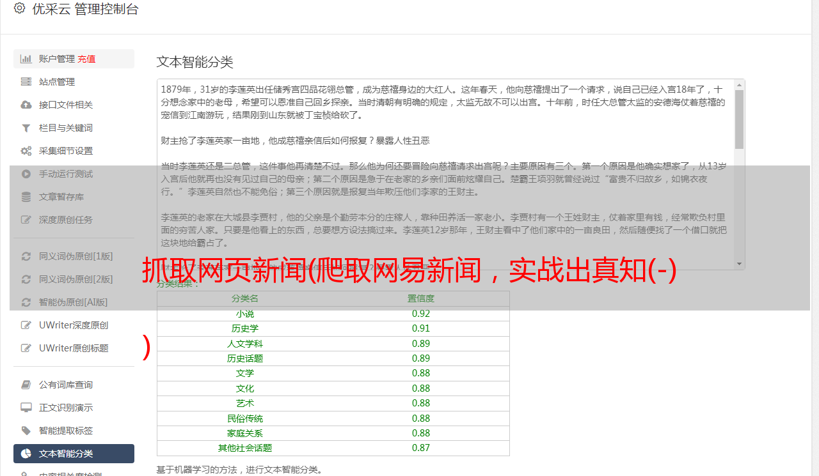Image resolution: width=819 pixels, height=476 pixels.
Task: Click the text area scrollbar thumb
Action: (740, 119)
